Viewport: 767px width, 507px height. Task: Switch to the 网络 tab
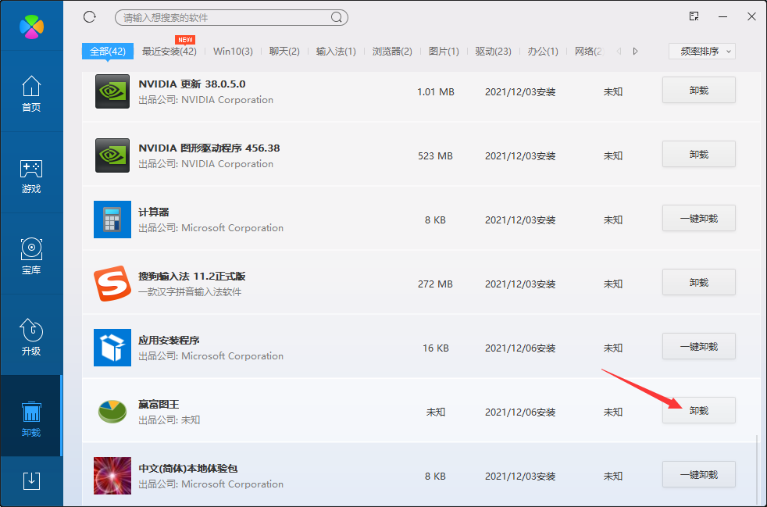tap(590, 52)
